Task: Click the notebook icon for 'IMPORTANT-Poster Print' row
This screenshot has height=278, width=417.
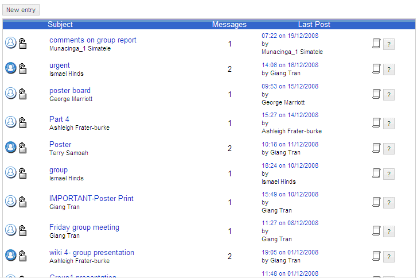Action: 376,202
